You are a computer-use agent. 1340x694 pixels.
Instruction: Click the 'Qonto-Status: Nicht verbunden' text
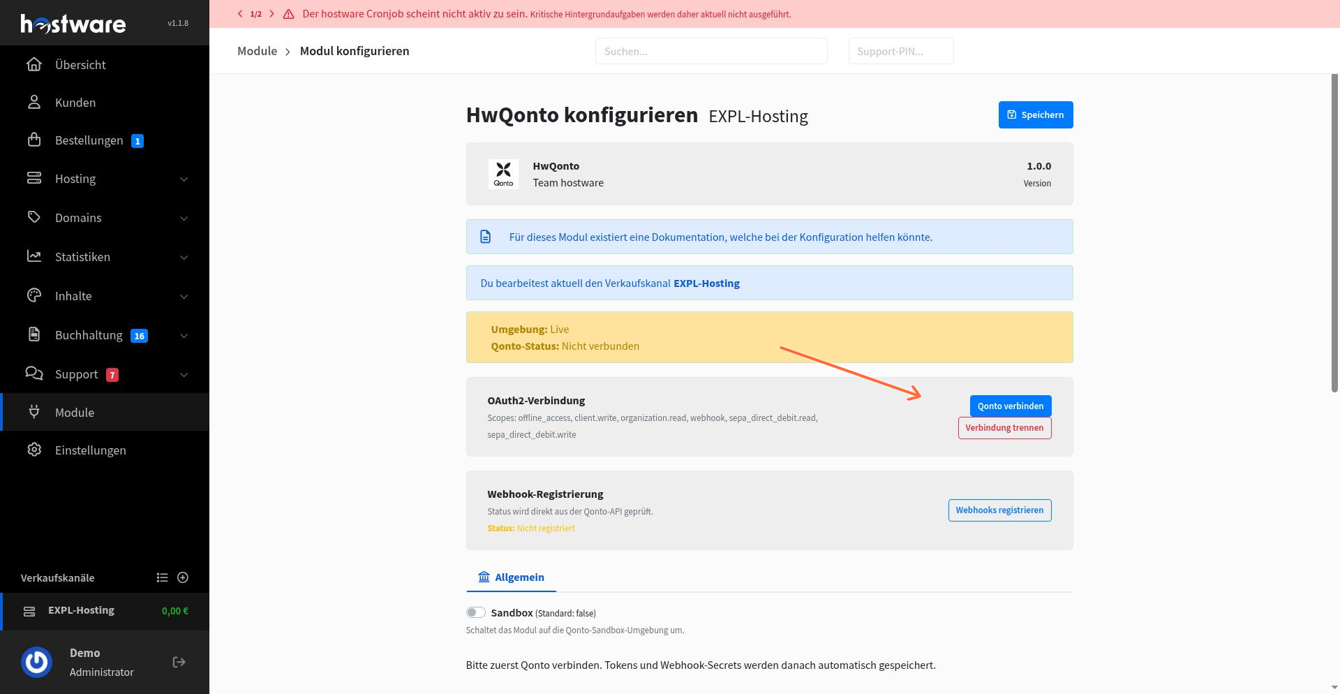(565, 346)
